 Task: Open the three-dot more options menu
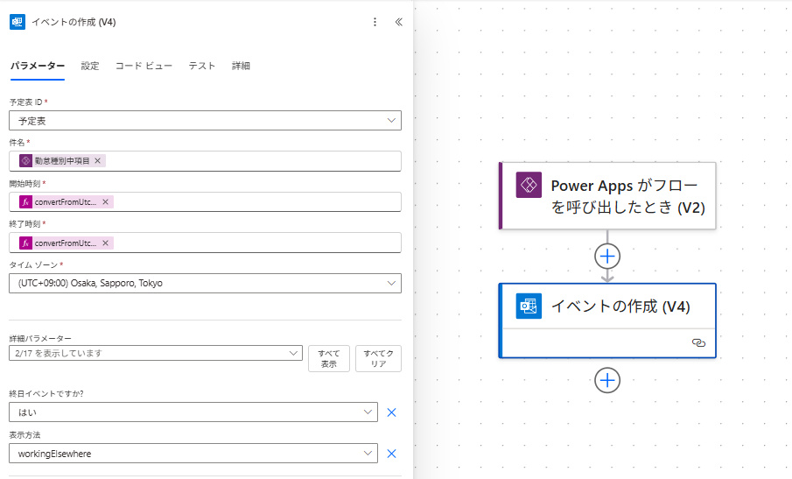click(375, 22)
